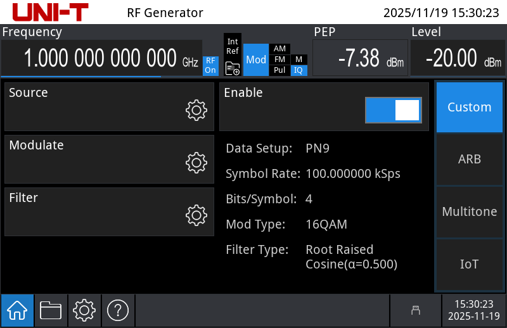
Task: Open the Modulate settings gear
Action: coord(196,163)
